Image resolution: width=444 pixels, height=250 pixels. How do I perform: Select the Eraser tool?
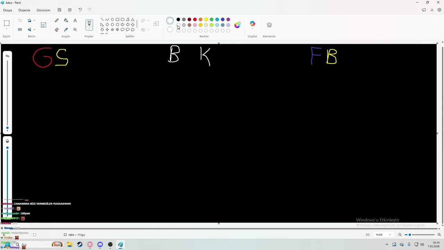tap(57, 30)
